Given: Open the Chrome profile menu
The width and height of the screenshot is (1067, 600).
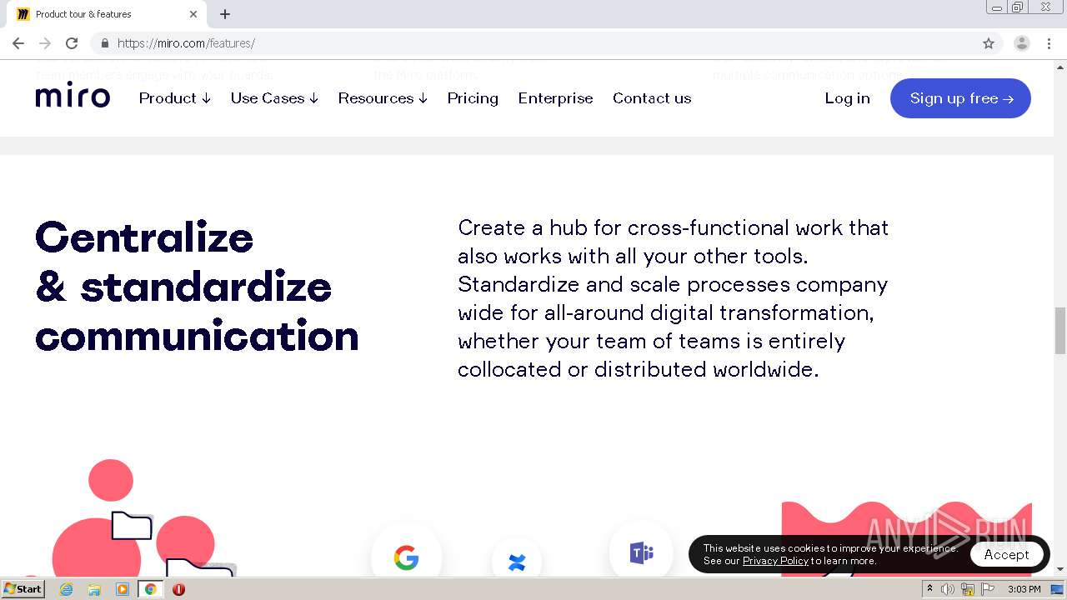Looking at the screenshot, I should (1022, 43).
